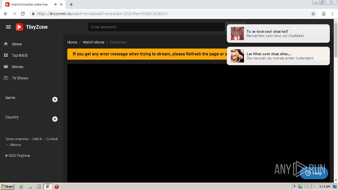Open the Help chat button
Viewport: 338px width, 190px height.
click(x=314, y=173)
